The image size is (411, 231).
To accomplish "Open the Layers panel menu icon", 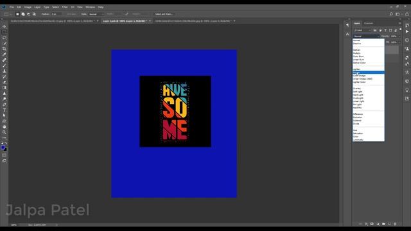I will pos(399,23).
